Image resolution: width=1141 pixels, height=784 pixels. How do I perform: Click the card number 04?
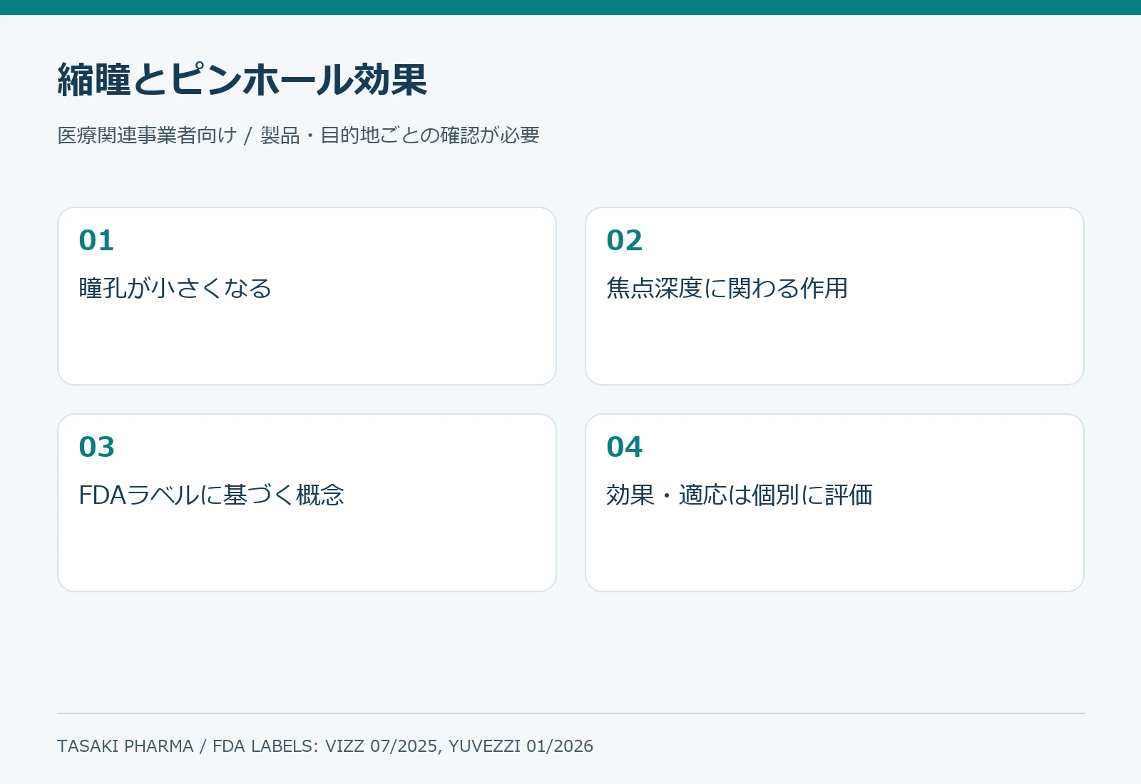[624, 448]
